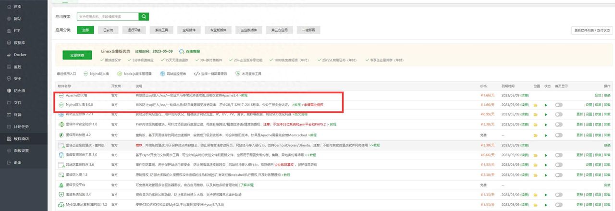This screenshot has height=211, width=615.
Task: Open folder location for Nginx防火墙 row
Action: pyautogui.click(x=536, y=104)
